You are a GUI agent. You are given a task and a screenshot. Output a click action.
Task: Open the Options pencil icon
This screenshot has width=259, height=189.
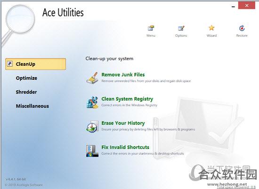point(181,28)
